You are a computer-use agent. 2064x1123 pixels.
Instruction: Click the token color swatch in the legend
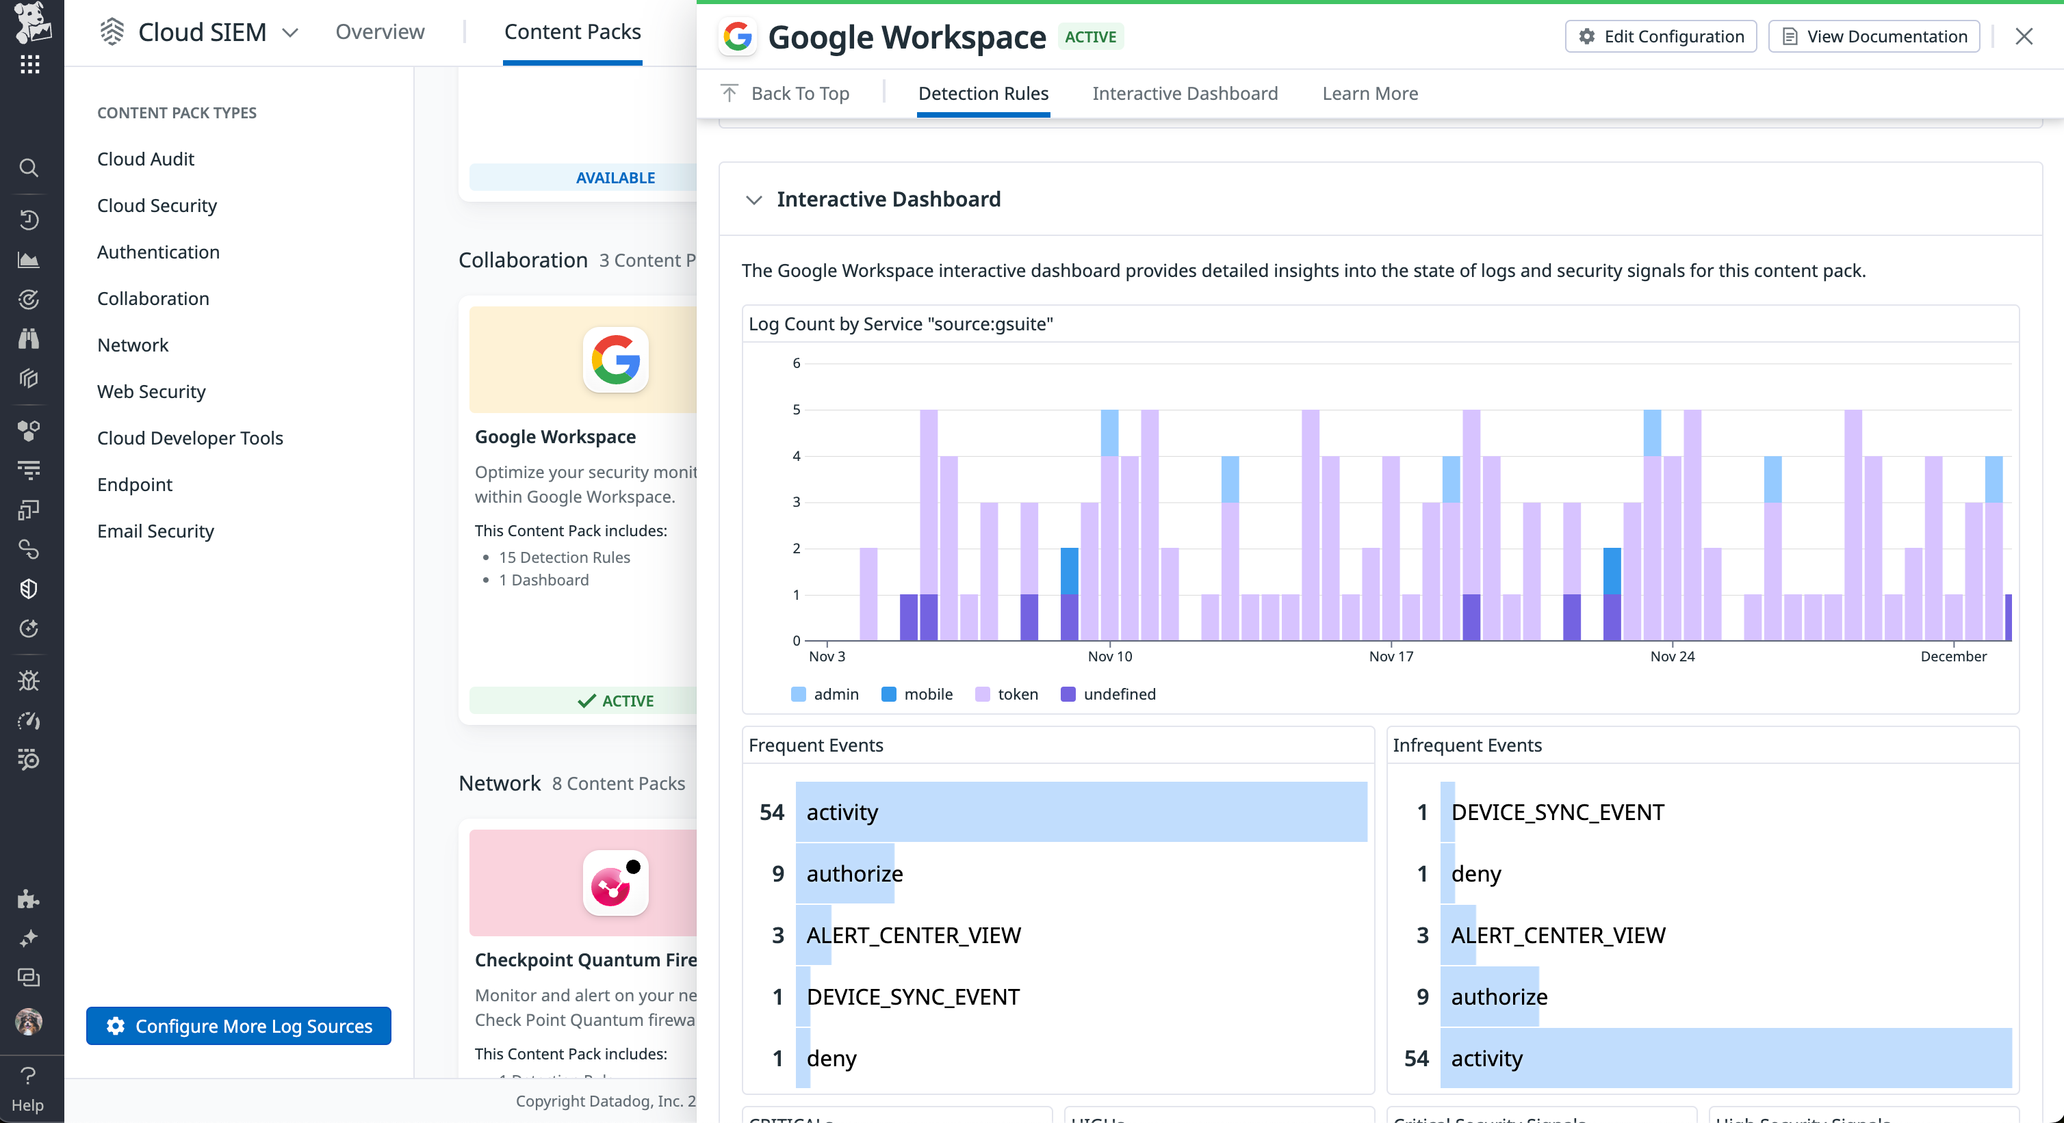click(982, 694)
